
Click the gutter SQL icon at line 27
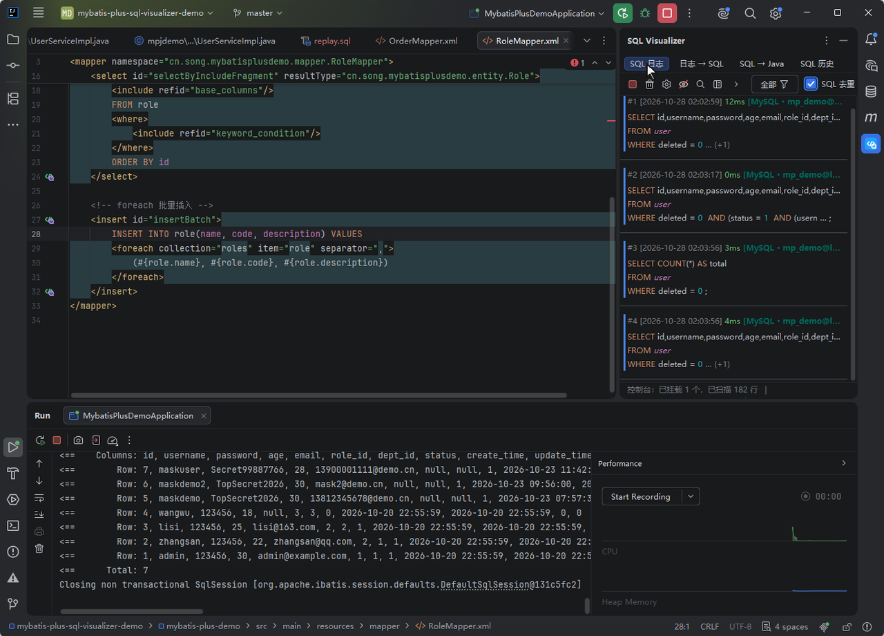(x=50, y=221)
